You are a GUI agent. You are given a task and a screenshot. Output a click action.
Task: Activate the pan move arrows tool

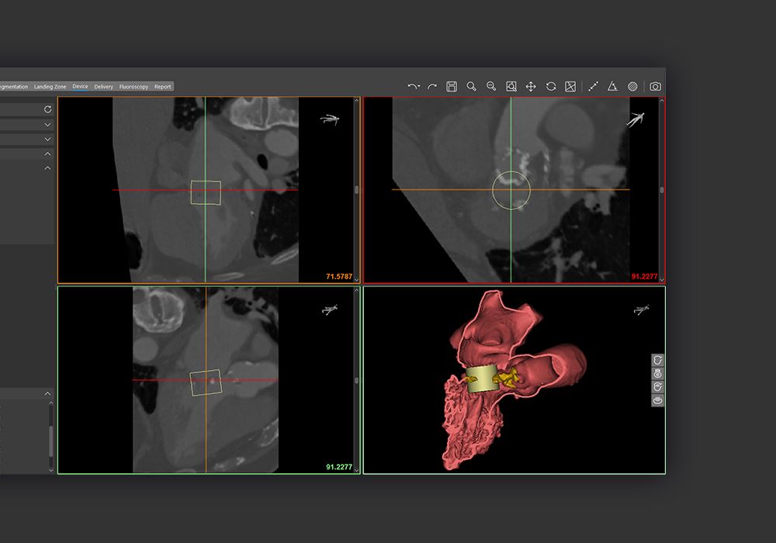531,87
